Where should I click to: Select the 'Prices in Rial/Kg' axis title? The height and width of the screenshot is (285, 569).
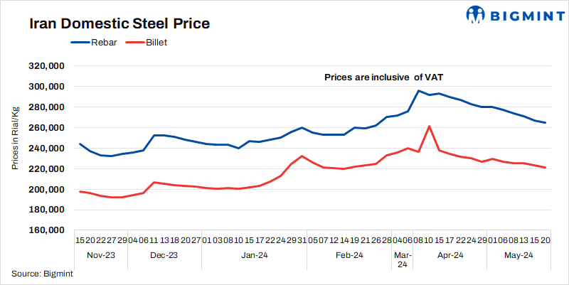coord(14,138)
